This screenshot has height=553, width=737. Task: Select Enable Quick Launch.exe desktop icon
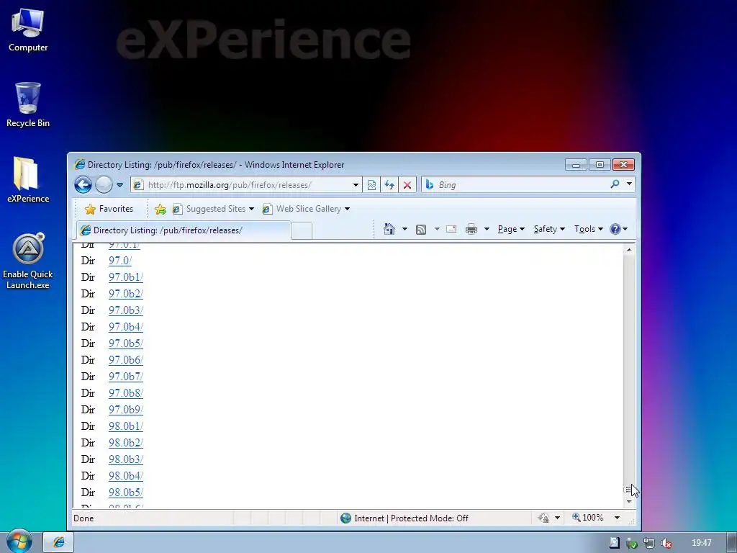(28, 261)
